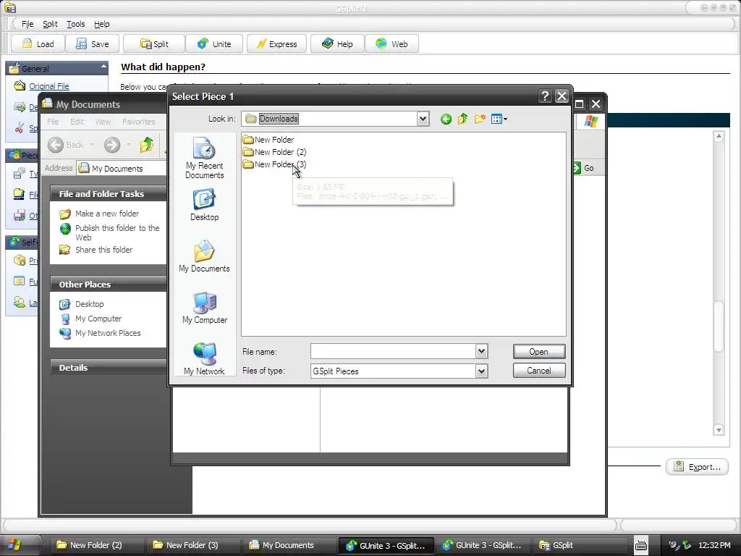
Task: Open File menu in My Documents window
Action: [x=53, y=122]
